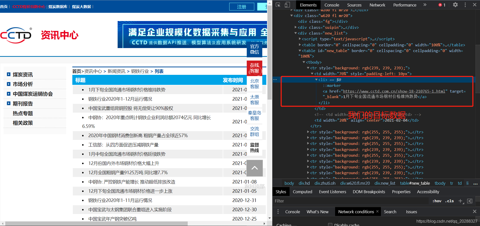Click the webpage horizontal scrollbar thumb
The width and height of the screenshot is (480, 226).
pyautogui.click(x=96, y=223)
